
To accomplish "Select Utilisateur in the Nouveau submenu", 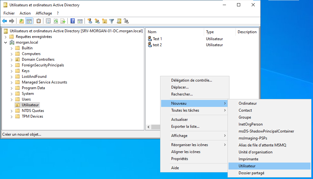I will tap(247, 166).
